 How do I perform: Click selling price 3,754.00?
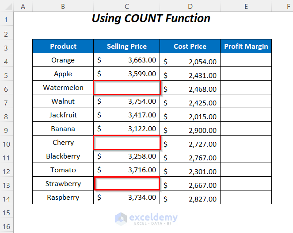pyautogui.click(x=127, y=101)
